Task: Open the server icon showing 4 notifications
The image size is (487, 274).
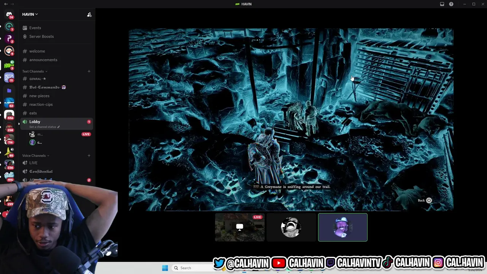Action: pyautogui.click(x=9, y=51)
